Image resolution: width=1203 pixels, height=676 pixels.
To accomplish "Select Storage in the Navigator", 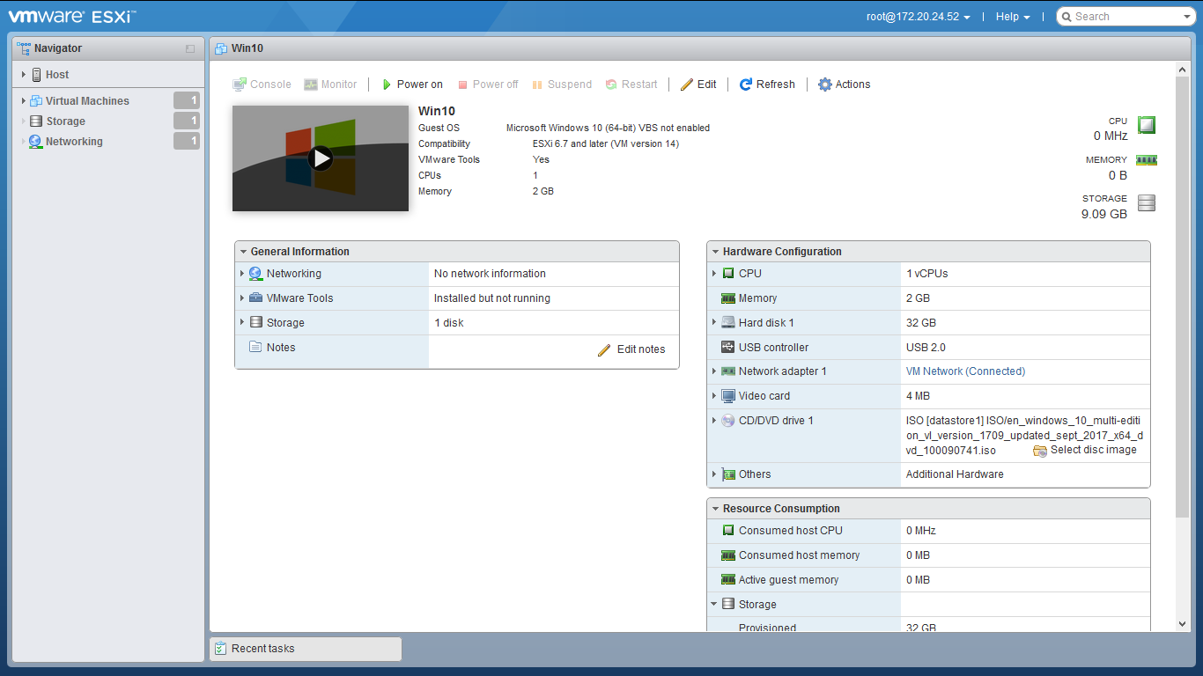I will pos(65,121).
